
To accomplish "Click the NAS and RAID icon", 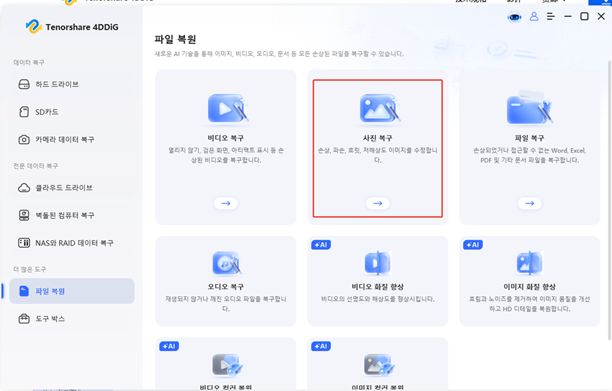I will (x=24, y=243).
